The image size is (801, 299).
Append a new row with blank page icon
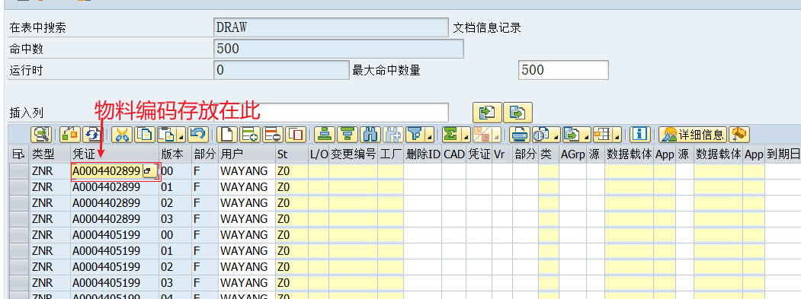click(x=227, y=135)
